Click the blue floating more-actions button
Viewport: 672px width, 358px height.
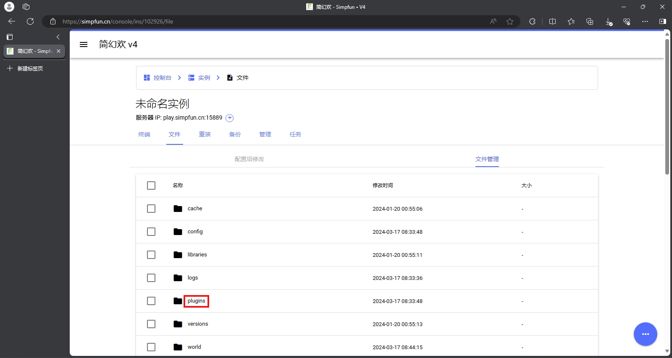(645, 334)
